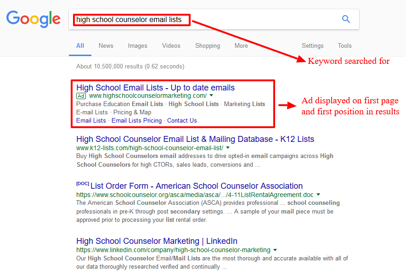Screen dimensions: 406x276
Task: Click the [DOC] label on List Order Form
Action: pos(82,184)
